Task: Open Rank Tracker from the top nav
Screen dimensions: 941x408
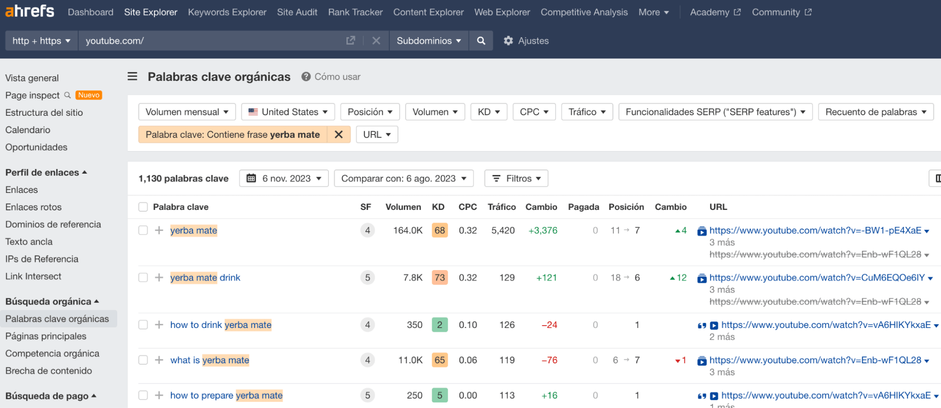Action: tap(355, 12)
